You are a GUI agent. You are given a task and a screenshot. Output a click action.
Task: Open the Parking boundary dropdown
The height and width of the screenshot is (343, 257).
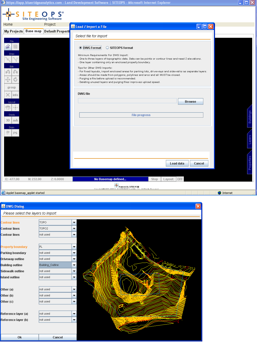coord(74,253)
